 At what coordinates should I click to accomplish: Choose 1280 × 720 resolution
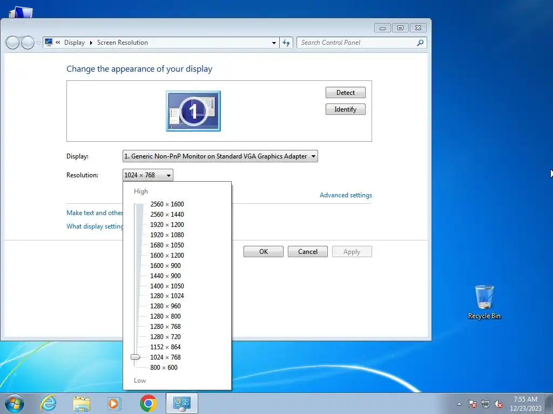165,336
